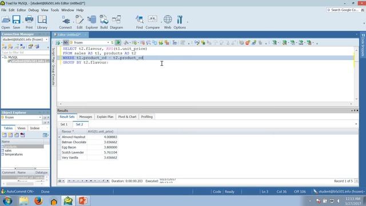Click first new-connection icon in Connection Manager
The height and width of the screenshot is (206, 366).
[x=4, y=46]
